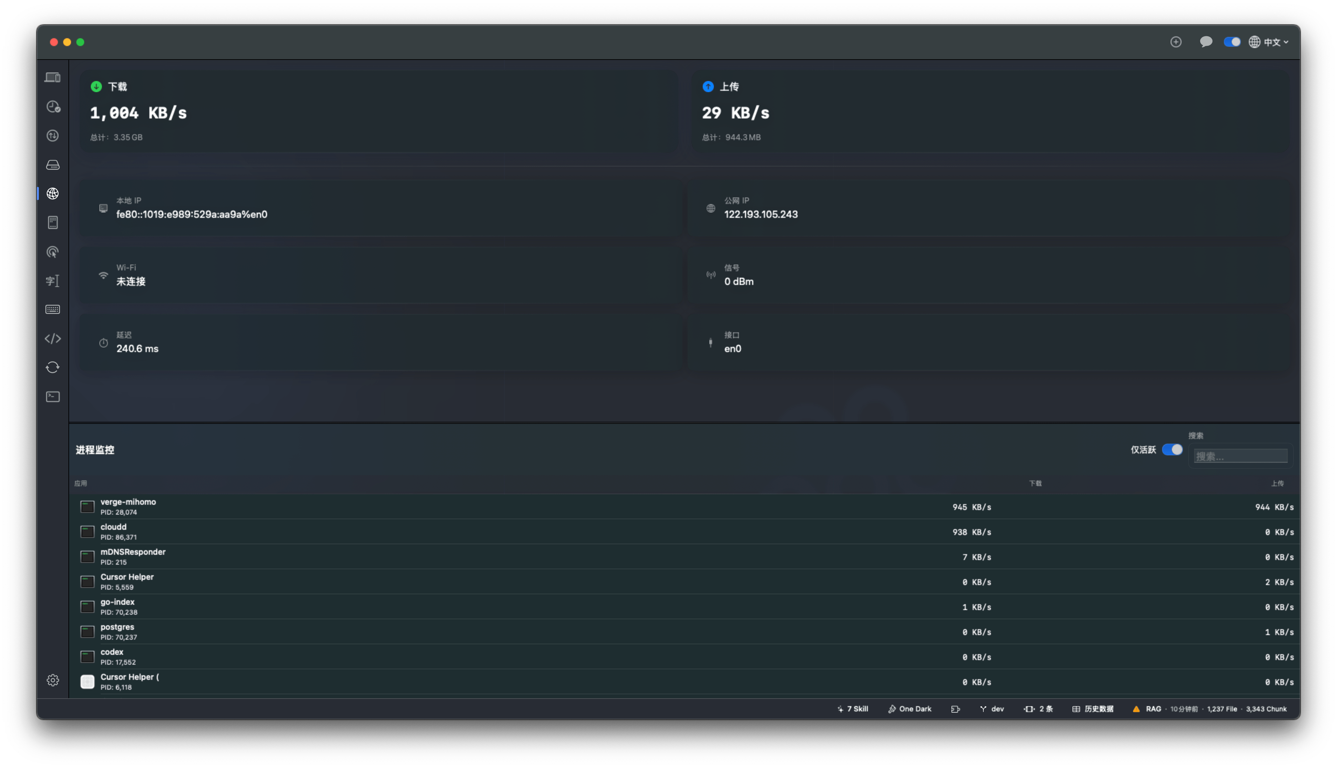Select the verge-mihomo process row

[x=684, y=507]
